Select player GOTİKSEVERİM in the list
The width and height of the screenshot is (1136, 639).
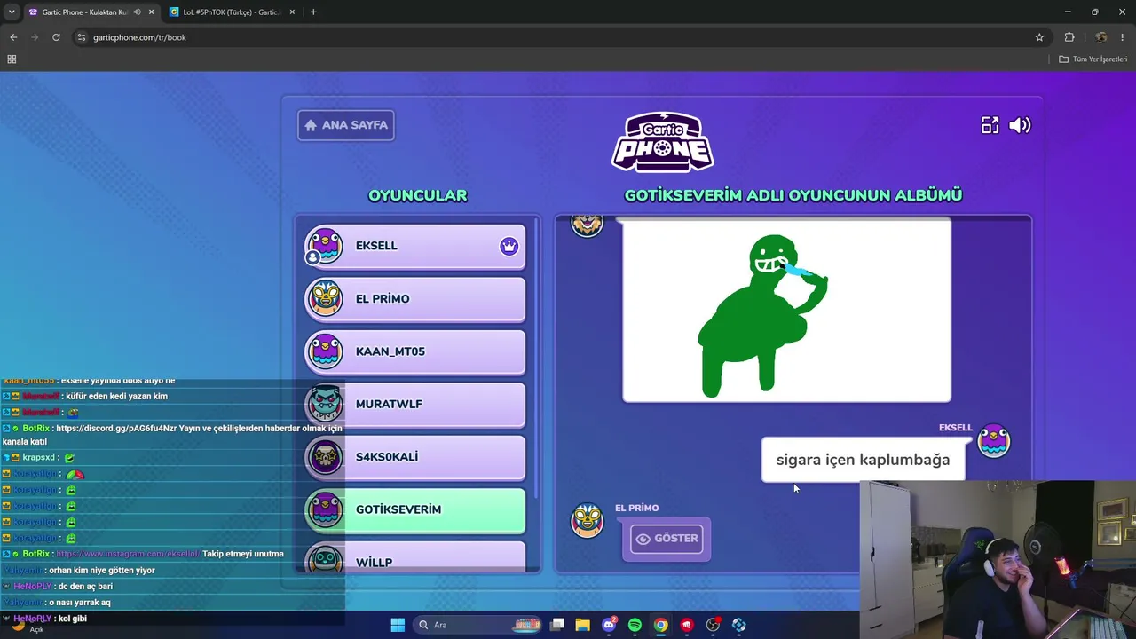(415, 509)
